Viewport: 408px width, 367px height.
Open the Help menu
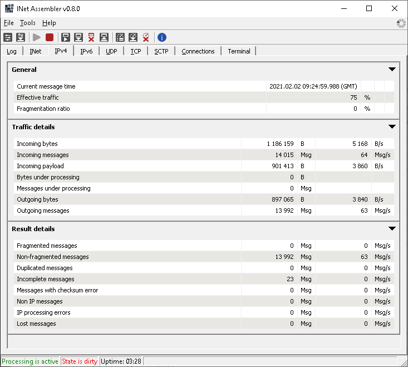click(x=49, y=23)
